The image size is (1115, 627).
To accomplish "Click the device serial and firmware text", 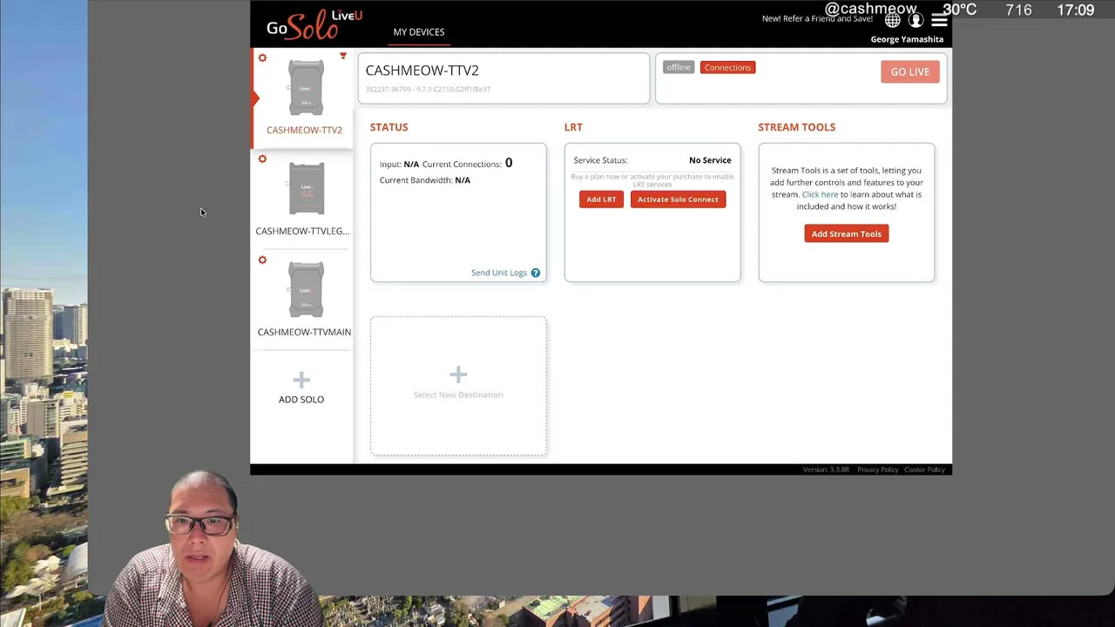I will point(428,89).
